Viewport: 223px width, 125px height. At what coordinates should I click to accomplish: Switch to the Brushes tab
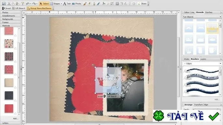[x=195, y=59]
